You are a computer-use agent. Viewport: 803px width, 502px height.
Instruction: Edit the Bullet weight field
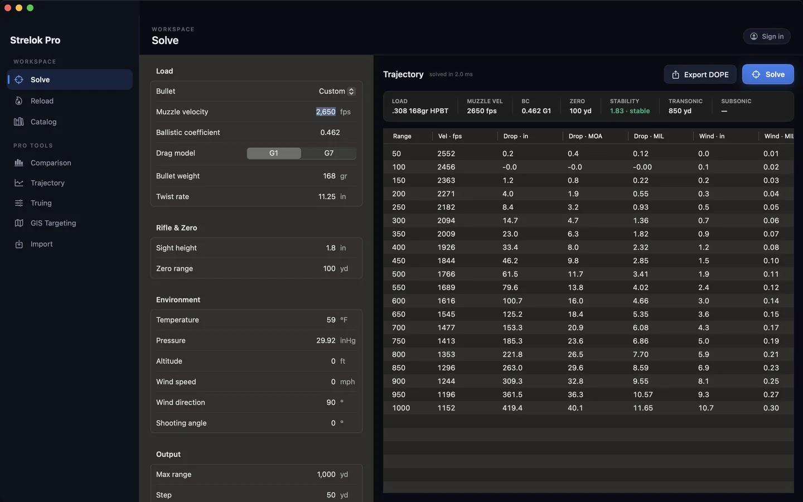pyautogui.click(x=329, y=176)
